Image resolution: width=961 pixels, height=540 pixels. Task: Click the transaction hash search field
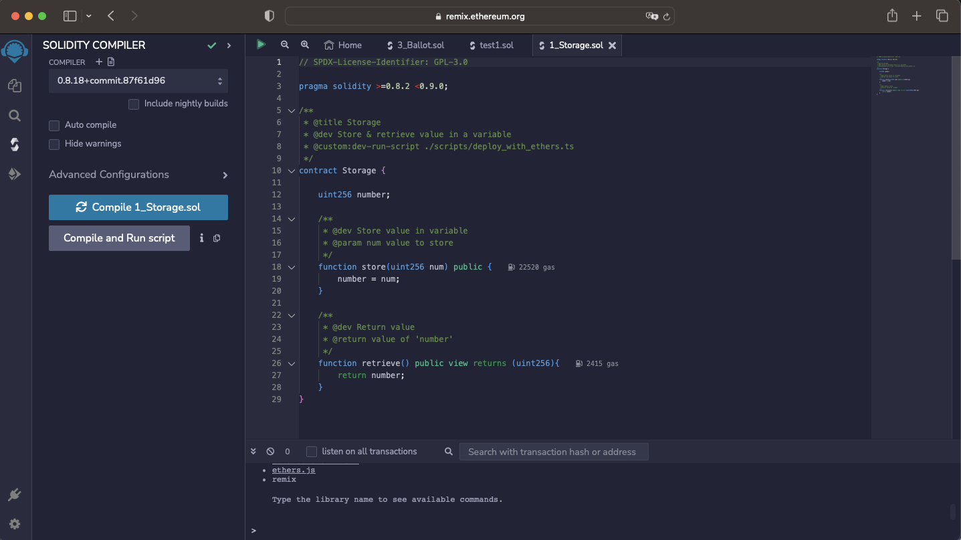point(554,452)
